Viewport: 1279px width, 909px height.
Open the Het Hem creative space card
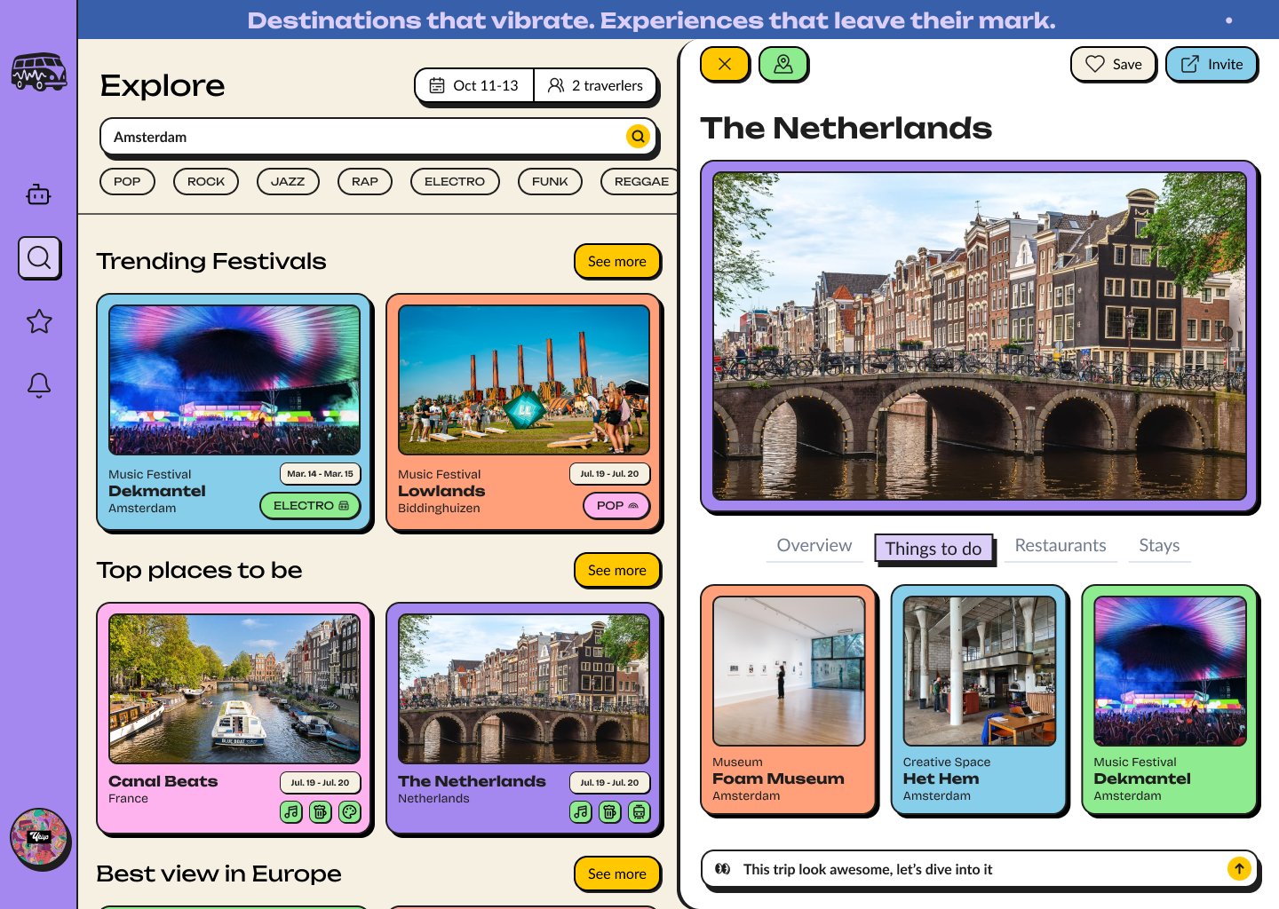(979, 699)
